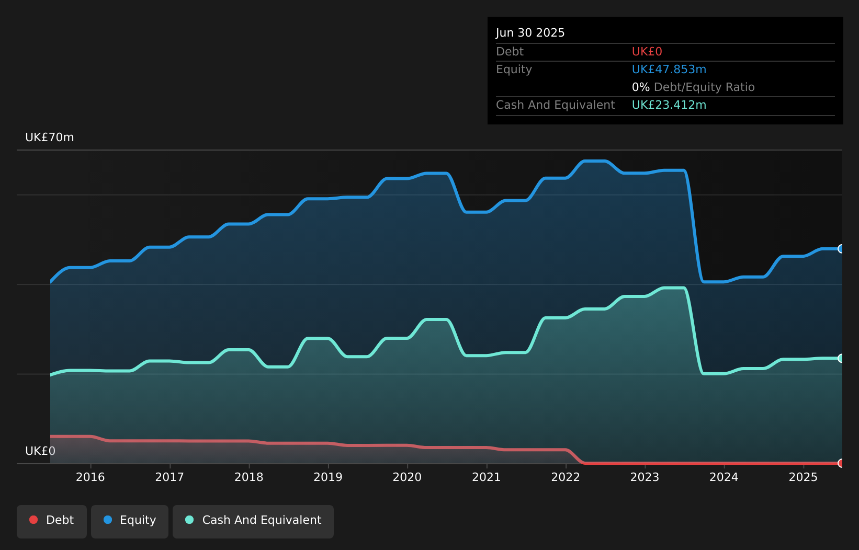The height and width of the screenshot is (550, 859).
Task: Click the 2020 x-axis label
Action: click(407, 477)
